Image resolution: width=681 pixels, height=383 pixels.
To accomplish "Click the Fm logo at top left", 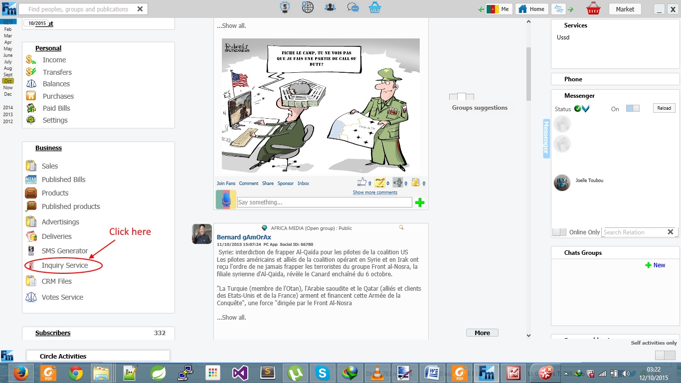I will [x=9, y=8].
